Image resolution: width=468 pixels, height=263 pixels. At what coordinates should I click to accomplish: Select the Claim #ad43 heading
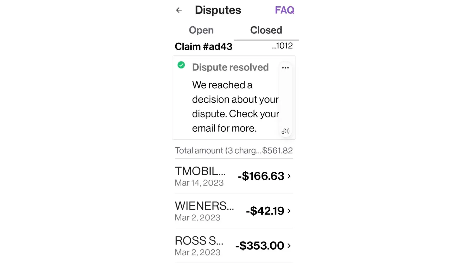click(203, 47)
